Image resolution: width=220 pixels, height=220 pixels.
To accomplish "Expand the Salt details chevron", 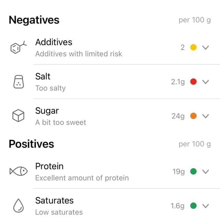I will pos(206,82).
